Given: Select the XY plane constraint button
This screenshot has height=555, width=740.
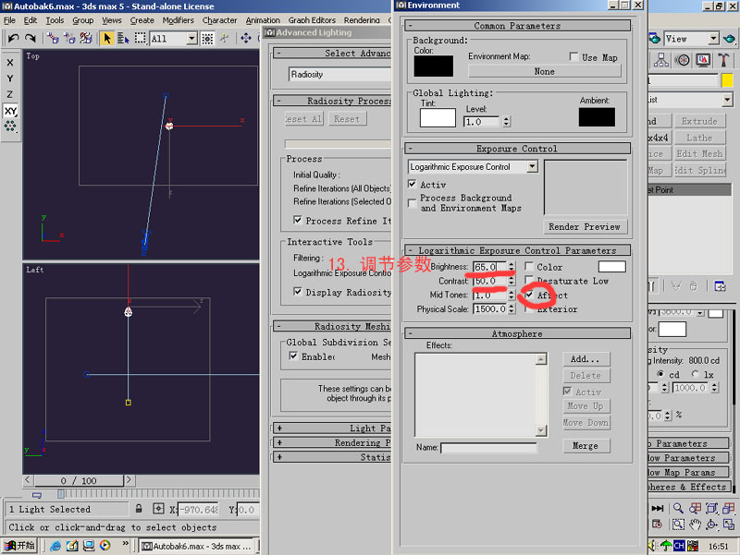Looking at the screenshot, I should [x=10, y=111].
